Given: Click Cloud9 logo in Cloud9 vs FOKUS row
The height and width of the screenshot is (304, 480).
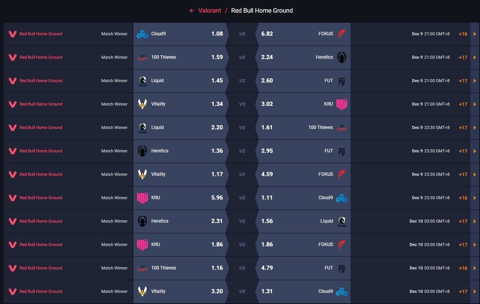Looking at the screenshot, I should pyautogui.click(x=142, y=34).
